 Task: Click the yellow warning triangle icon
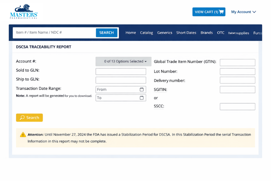point(23,135)
